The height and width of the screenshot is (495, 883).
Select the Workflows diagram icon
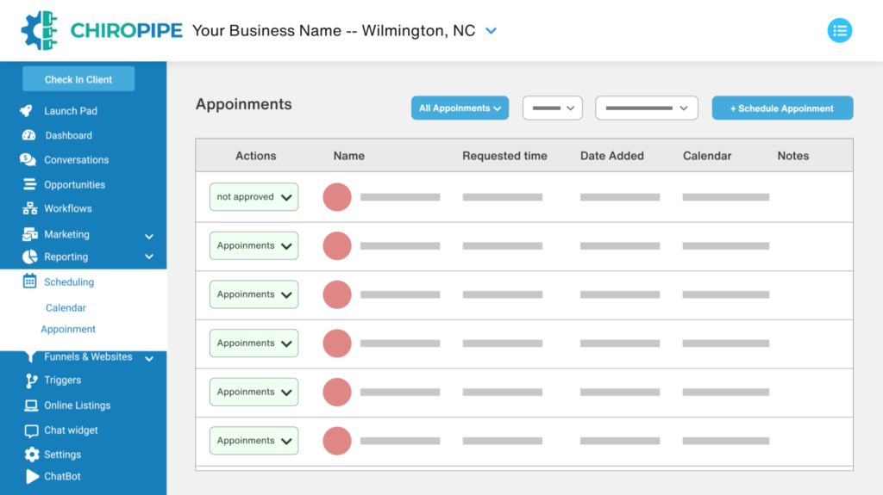[x=30, y=208]
